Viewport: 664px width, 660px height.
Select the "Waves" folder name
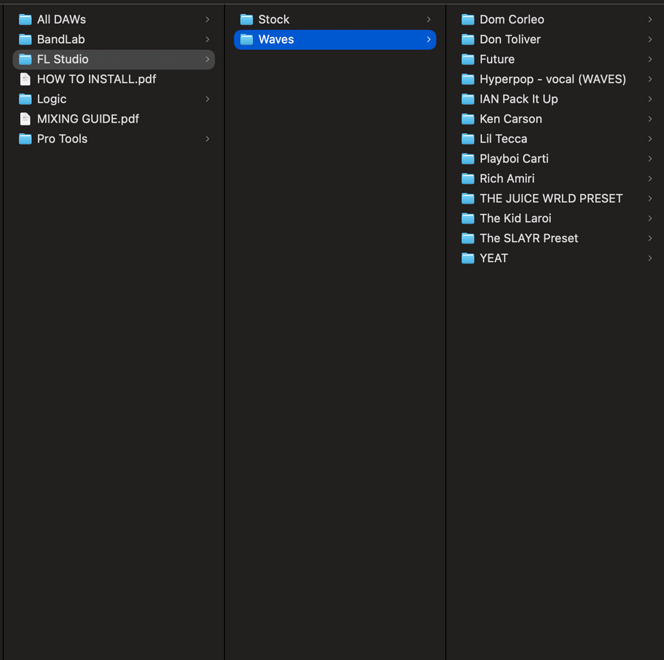tap(276, 39)
